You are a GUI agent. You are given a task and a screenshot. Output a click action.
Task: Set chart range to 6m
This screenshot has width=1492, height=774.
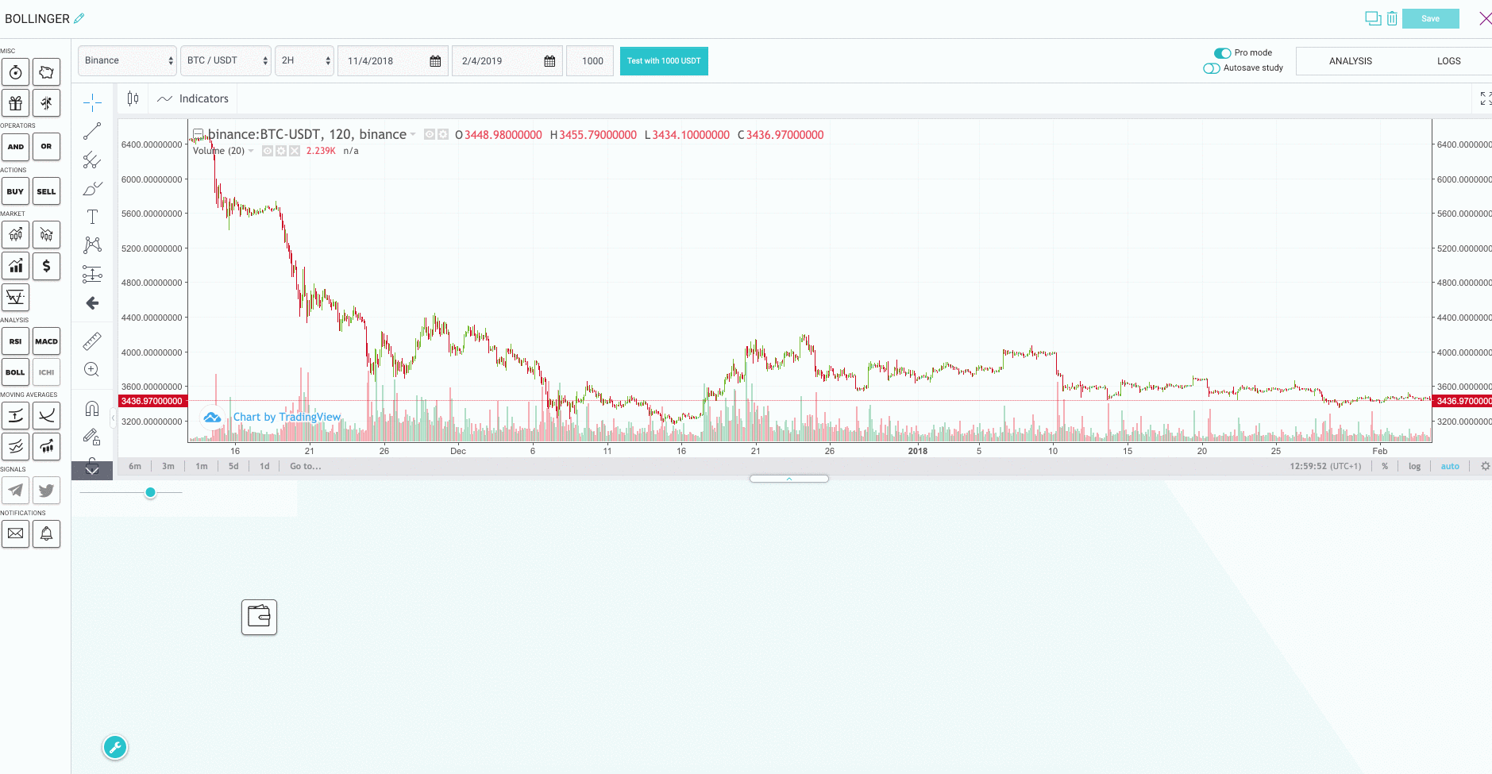coord(135,467)
